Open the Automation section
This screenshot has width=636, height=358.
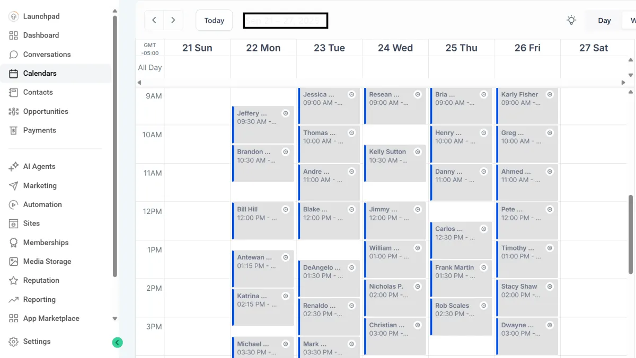[x=42, y=204]
